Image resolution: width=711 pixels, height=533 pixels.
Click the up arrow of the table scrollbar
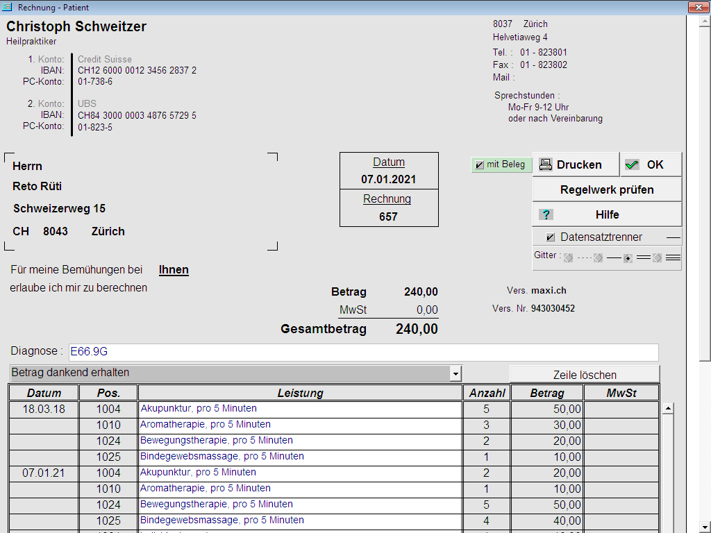coord(668,409)
